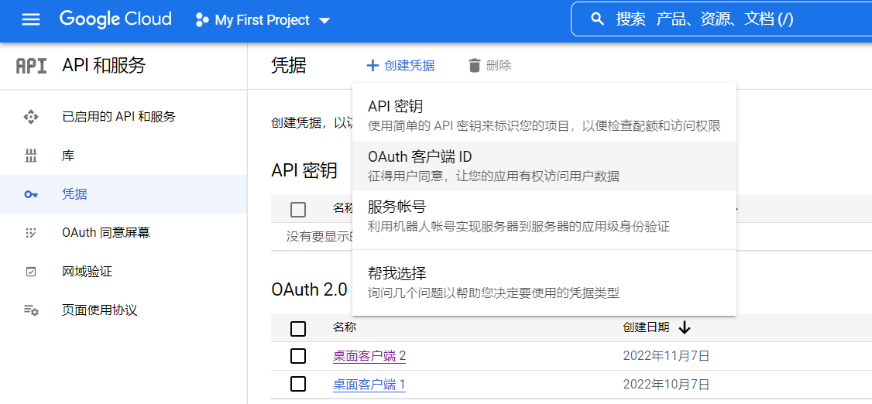
Task: Click the OAuth 同意屏幕 sidebar icon
Action: pos(31,233)
